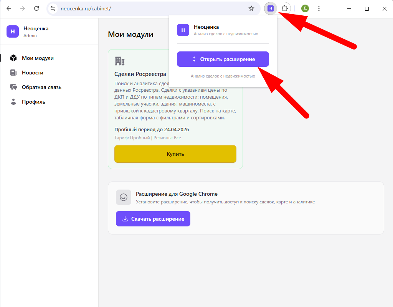Reload the page with refresh icon
This screenshot has width=393, height=307.
(36, 8)
